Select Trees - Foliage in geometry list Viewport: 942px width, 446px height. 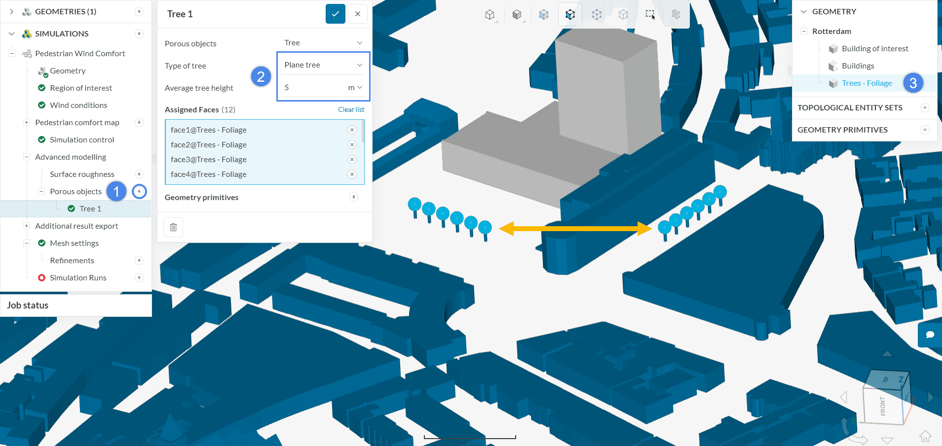click(x=867, y=83)
